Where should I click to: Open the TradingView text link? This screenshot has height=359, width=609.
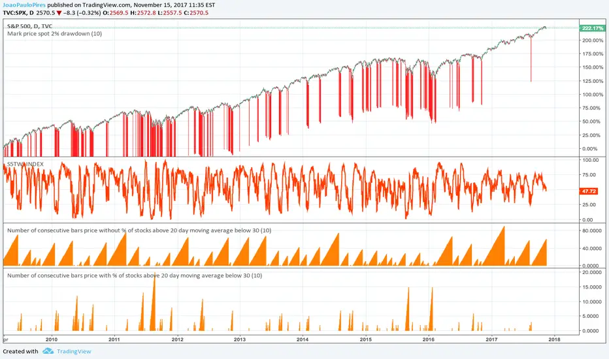coord(74,351)
